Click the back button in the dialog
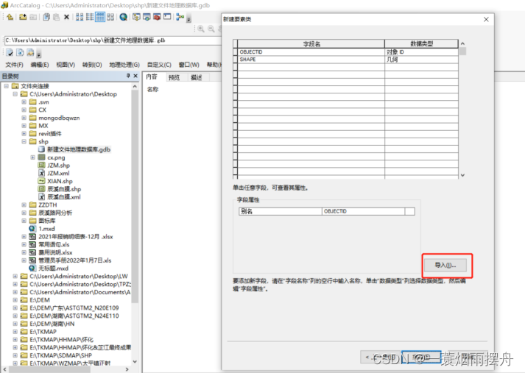 [x=380, y=357]
